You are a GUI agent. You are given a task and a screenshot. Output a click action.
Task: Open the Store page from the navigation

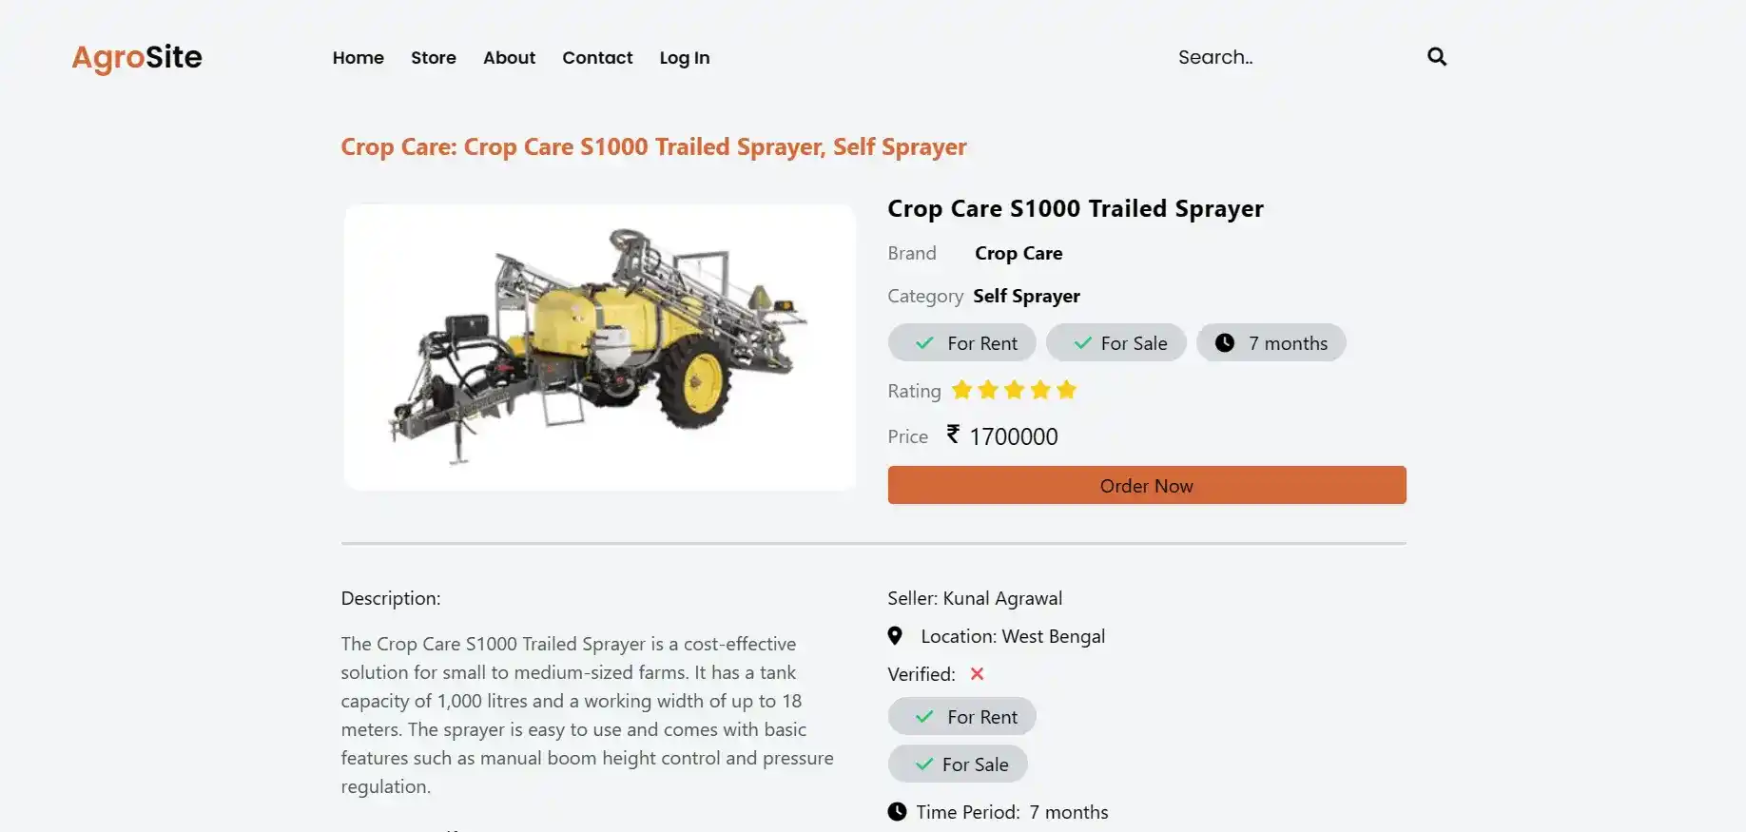pyautogui.click(x=434, y=58)
